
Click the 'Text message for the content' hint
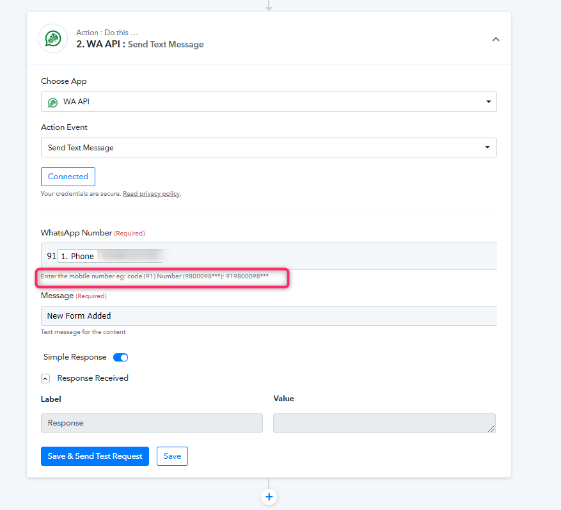tap(83, 331)
